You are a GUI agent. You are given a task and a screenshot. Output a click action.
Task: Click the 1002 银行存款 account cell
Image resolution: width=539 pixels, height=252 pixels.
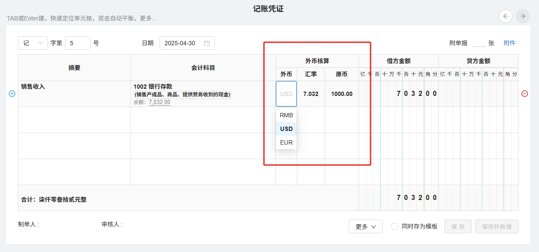point(203,94)
